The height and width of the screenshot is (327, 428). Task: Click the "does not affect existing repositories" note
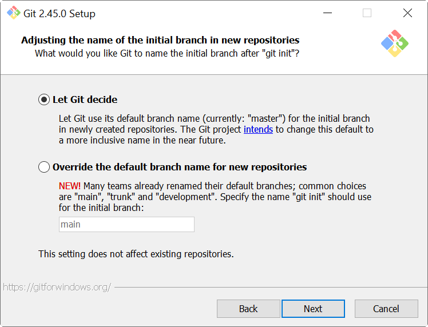pyautogui.click(x=136, y=254)
